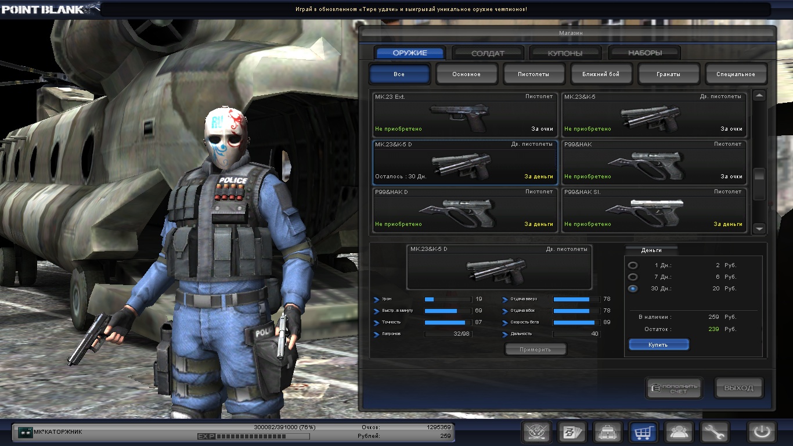Viewport: 793px width, 446px height.
Task: Switch to the ОРУЖИЕ tab
Action: pos(410,53)
